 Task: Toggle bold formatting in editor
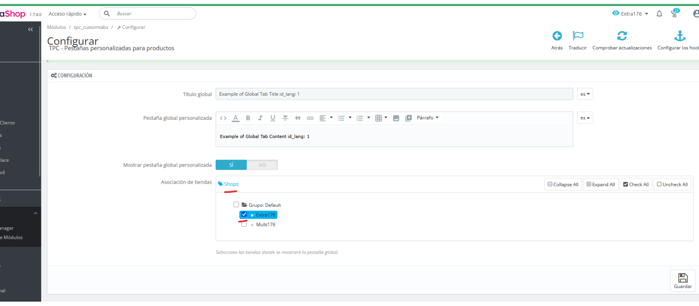pos(248,118)
